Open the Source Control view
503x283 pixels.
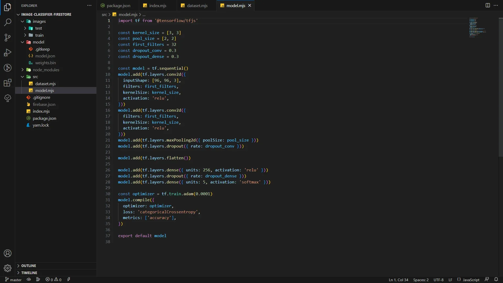tap(8, 37)
